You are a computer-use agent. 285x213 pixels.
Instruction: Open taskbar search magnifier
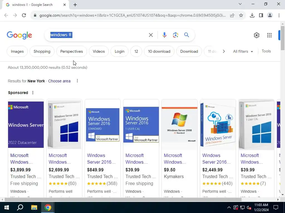pyautogui.click(x=20, y=207)
